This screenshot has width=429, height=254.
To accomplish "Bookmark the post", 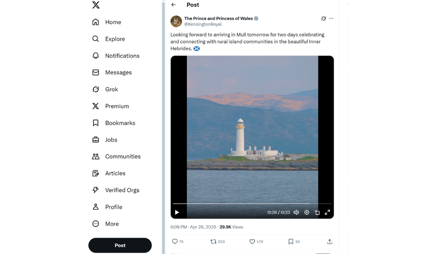I will tap(291, 241).
